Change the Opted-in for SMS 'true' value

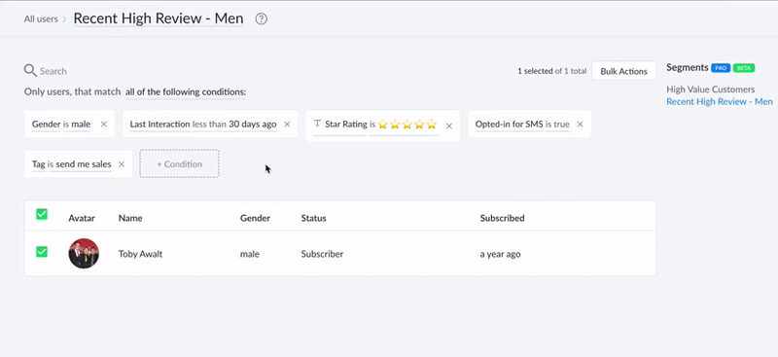pos(562,125)
